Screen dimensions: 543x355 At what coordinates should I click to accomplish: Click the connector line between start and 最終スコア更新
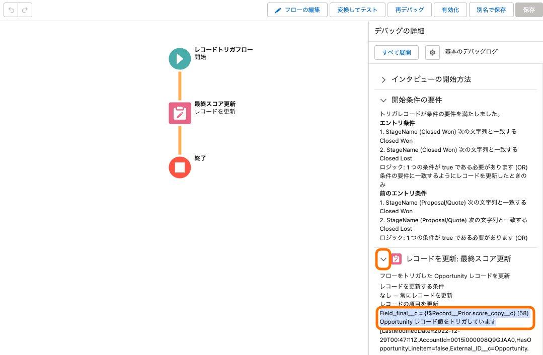(x=179, y=83)
